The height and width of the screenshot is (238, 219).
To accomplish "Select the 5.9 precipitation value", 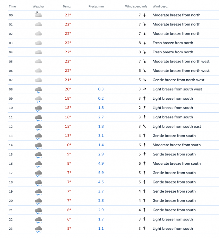I will click(101, 173).
